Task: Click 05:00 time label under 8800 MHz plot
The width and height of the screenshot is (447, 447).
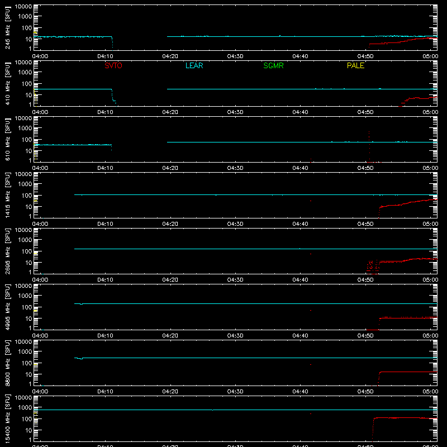Action: pyautogui.click(x=430, y=392)
